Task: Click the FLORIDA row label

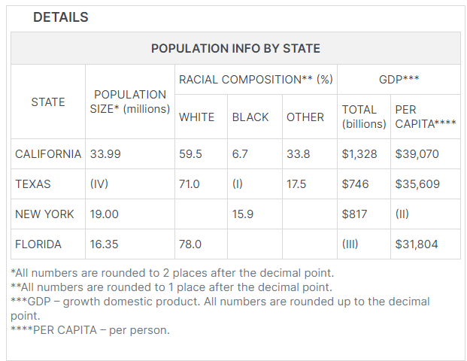Action: click(38, 244)
